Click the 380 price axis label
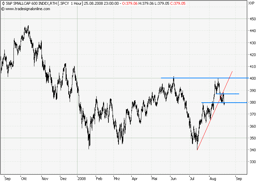This screenshot has height=181, width=259. (253, 102)
